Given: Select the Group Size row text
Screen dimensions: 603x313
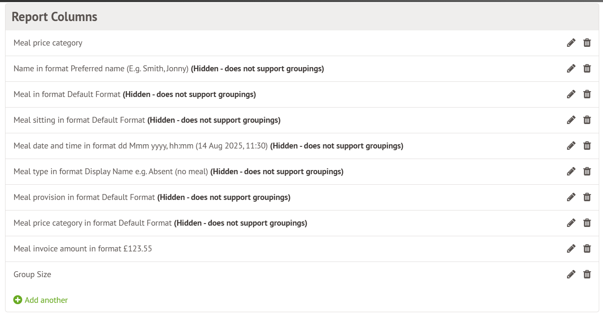Looking at the screenshot, I should click(32, 274).
